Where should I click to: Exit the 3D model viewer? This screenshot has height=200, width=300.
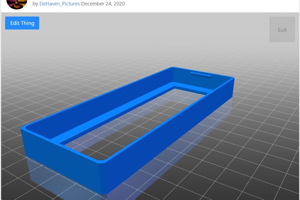pos(282,29)
